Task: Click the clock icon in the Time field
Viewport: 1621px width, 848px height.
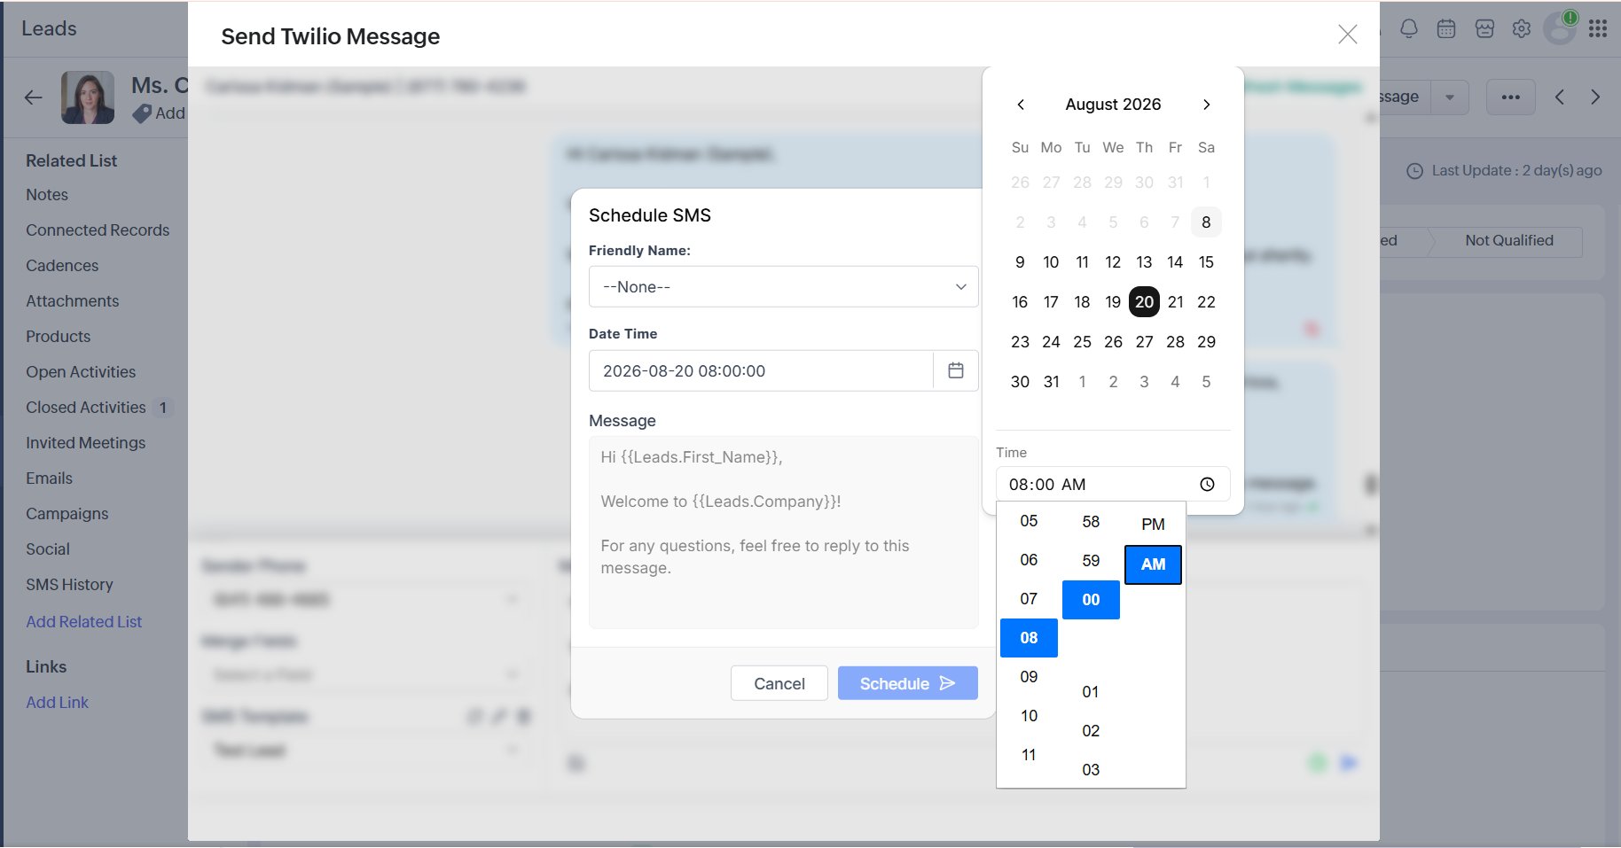Action: [x=1207, y=485]
